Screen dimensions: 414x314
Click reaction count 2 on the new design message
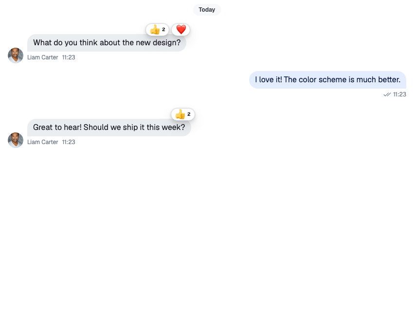(x=163, y=30)
